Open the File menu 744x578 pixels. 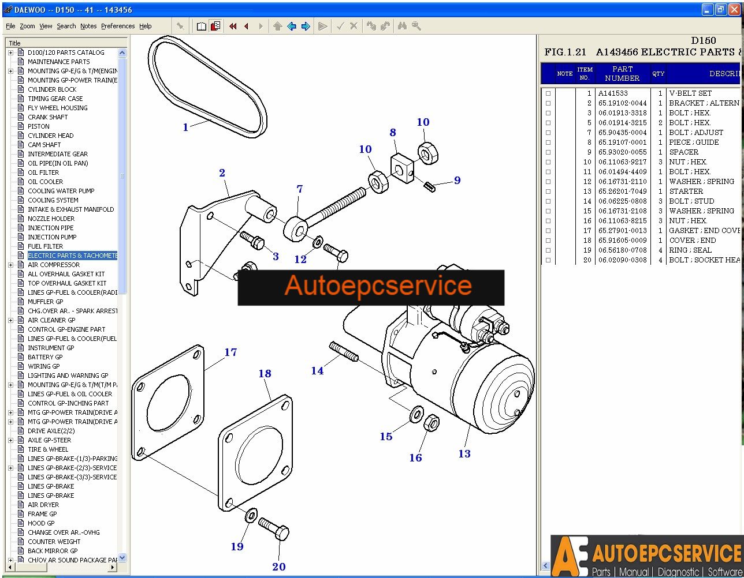click(x=10, y=26)
